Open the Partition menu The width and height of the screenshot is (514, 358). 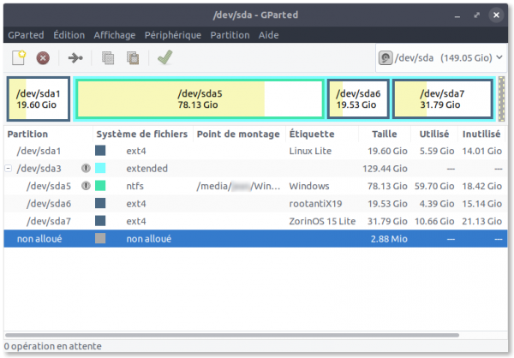tap(229, 35)
